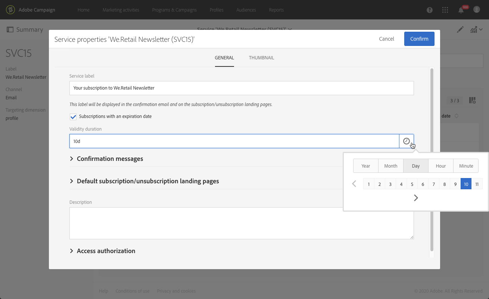Screen dimensions: 489x299
Task: Click the configure list columns icon
Action: [473, 100]
